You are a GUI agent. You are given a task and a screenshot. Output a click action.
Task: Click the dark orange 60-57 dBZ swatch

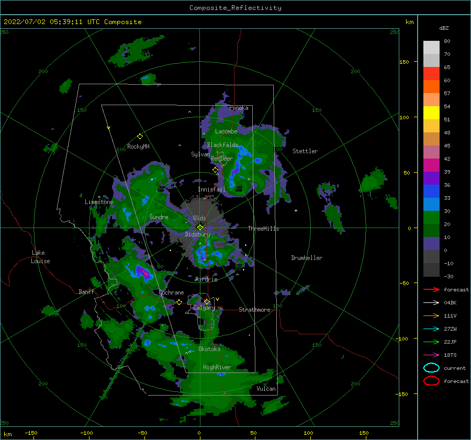[x=431, y=87]
